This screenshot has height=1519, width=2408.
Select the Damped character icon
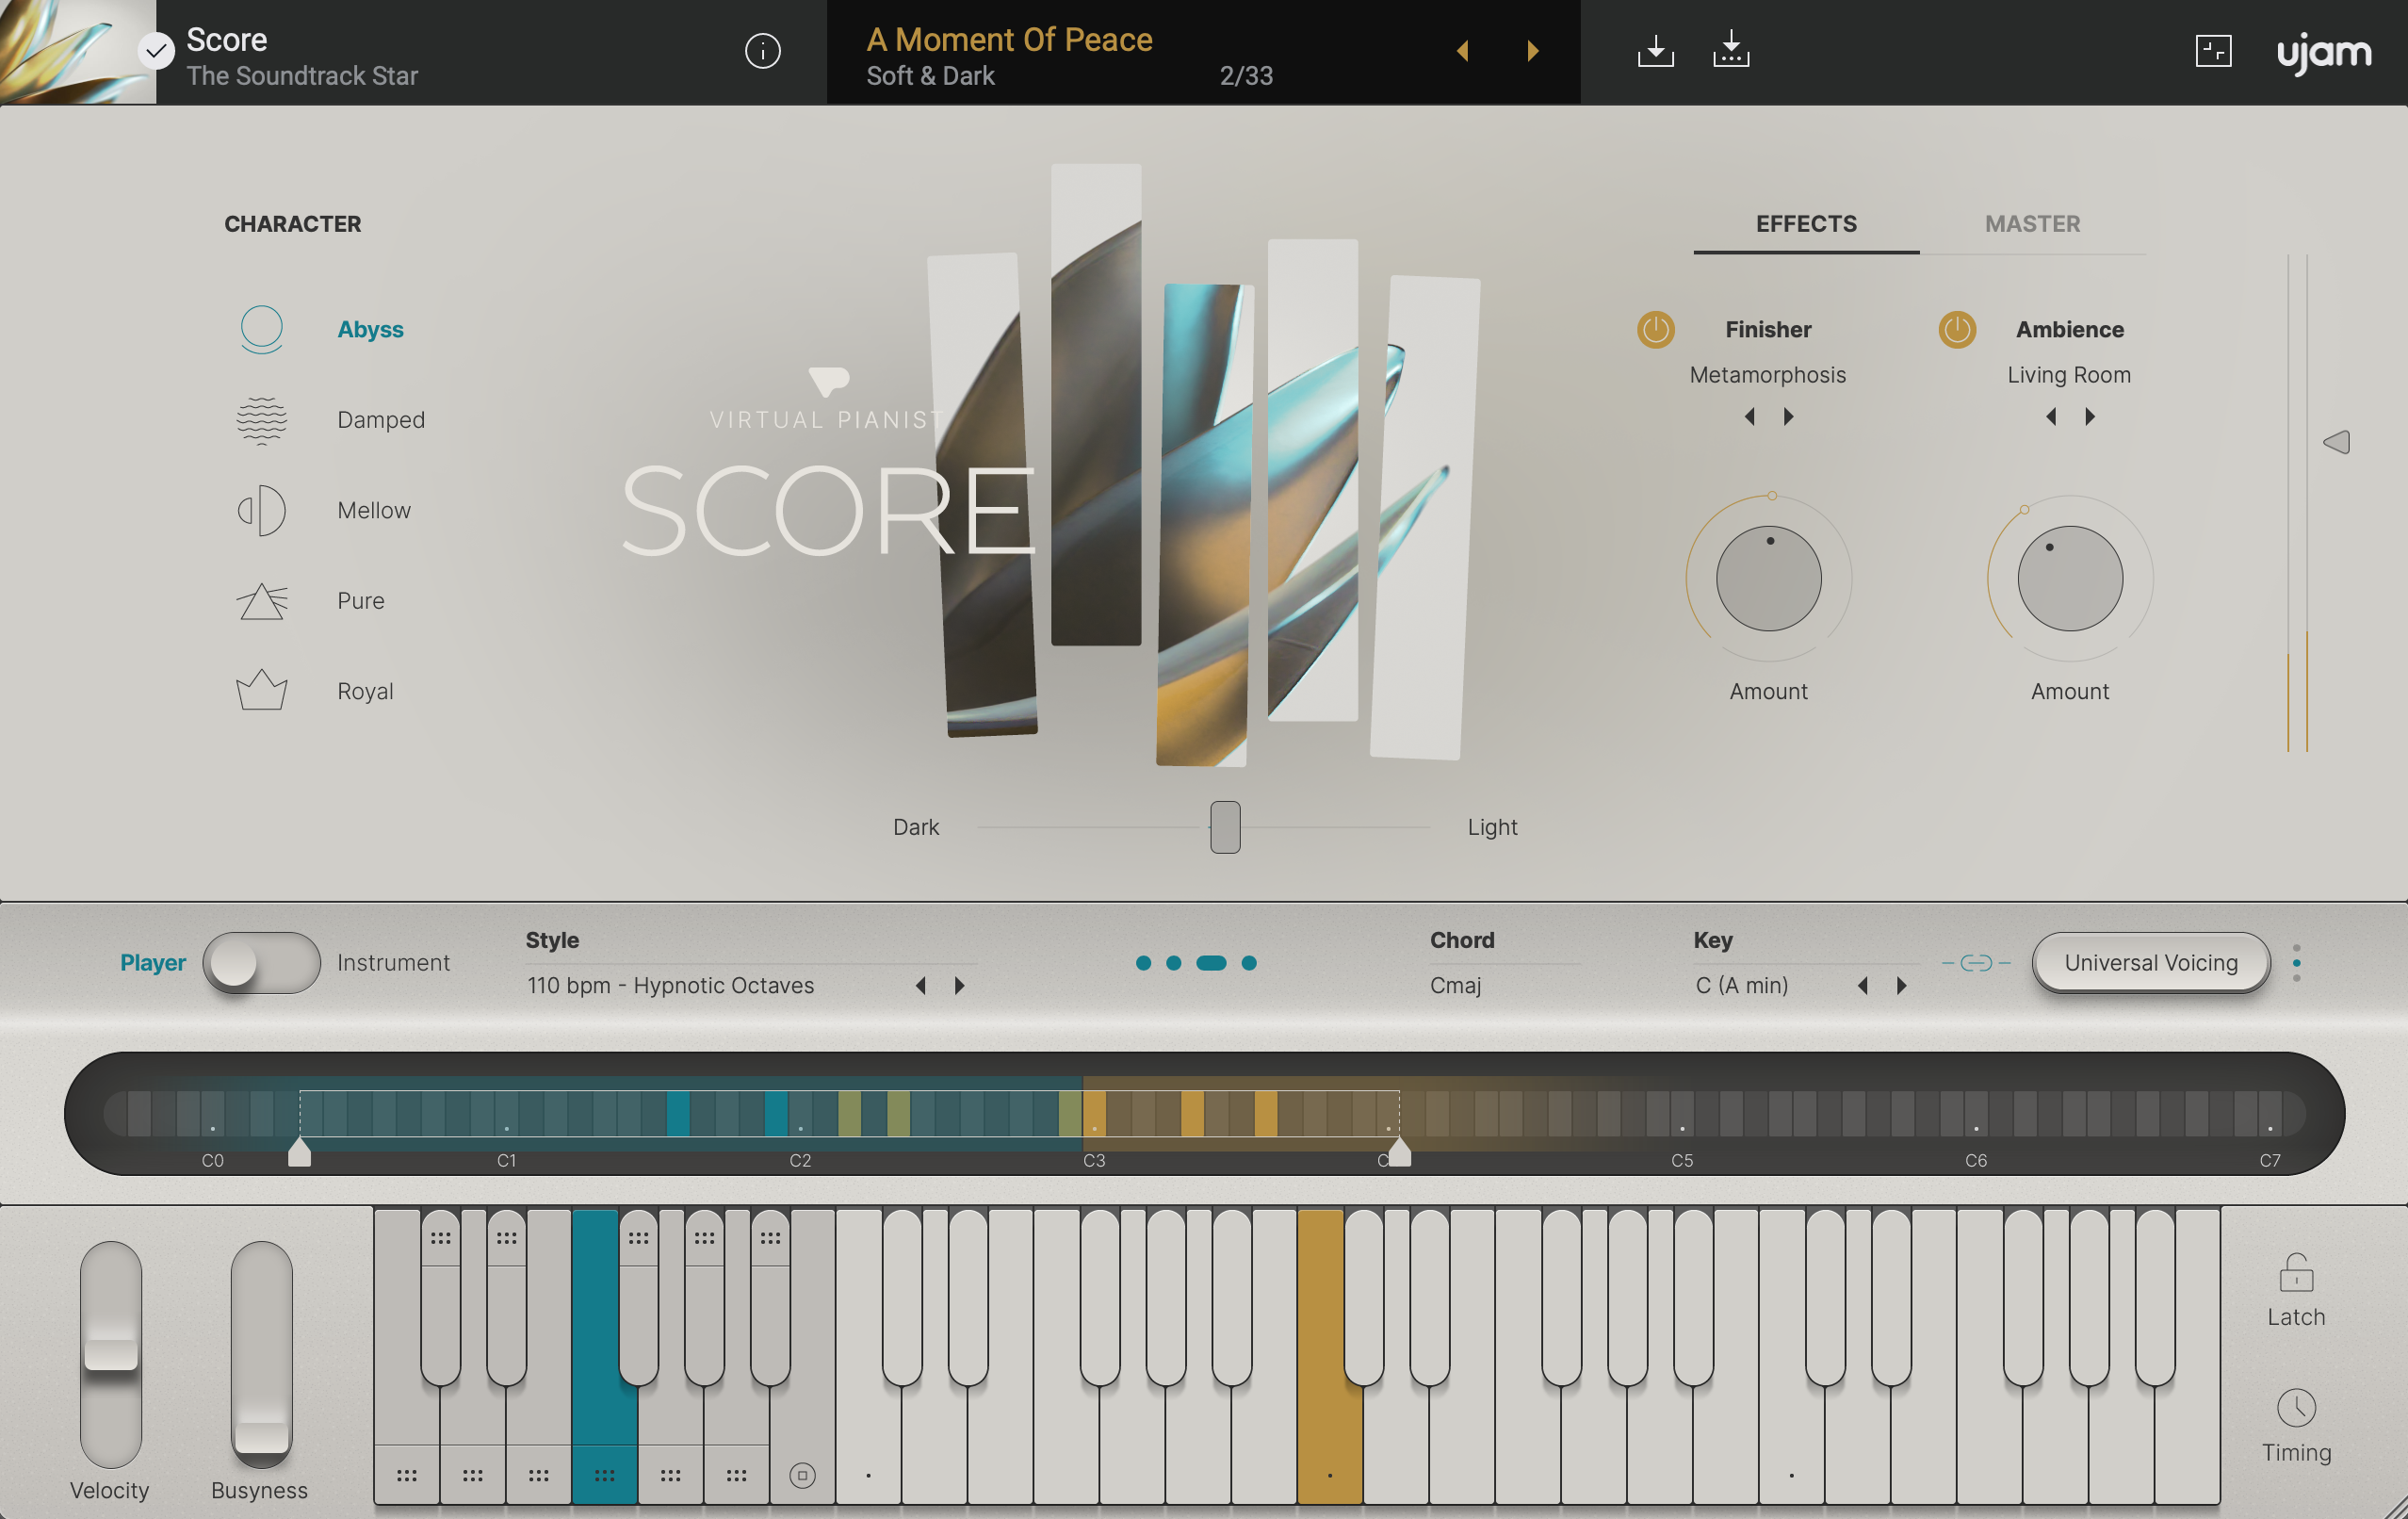(261, 420)
